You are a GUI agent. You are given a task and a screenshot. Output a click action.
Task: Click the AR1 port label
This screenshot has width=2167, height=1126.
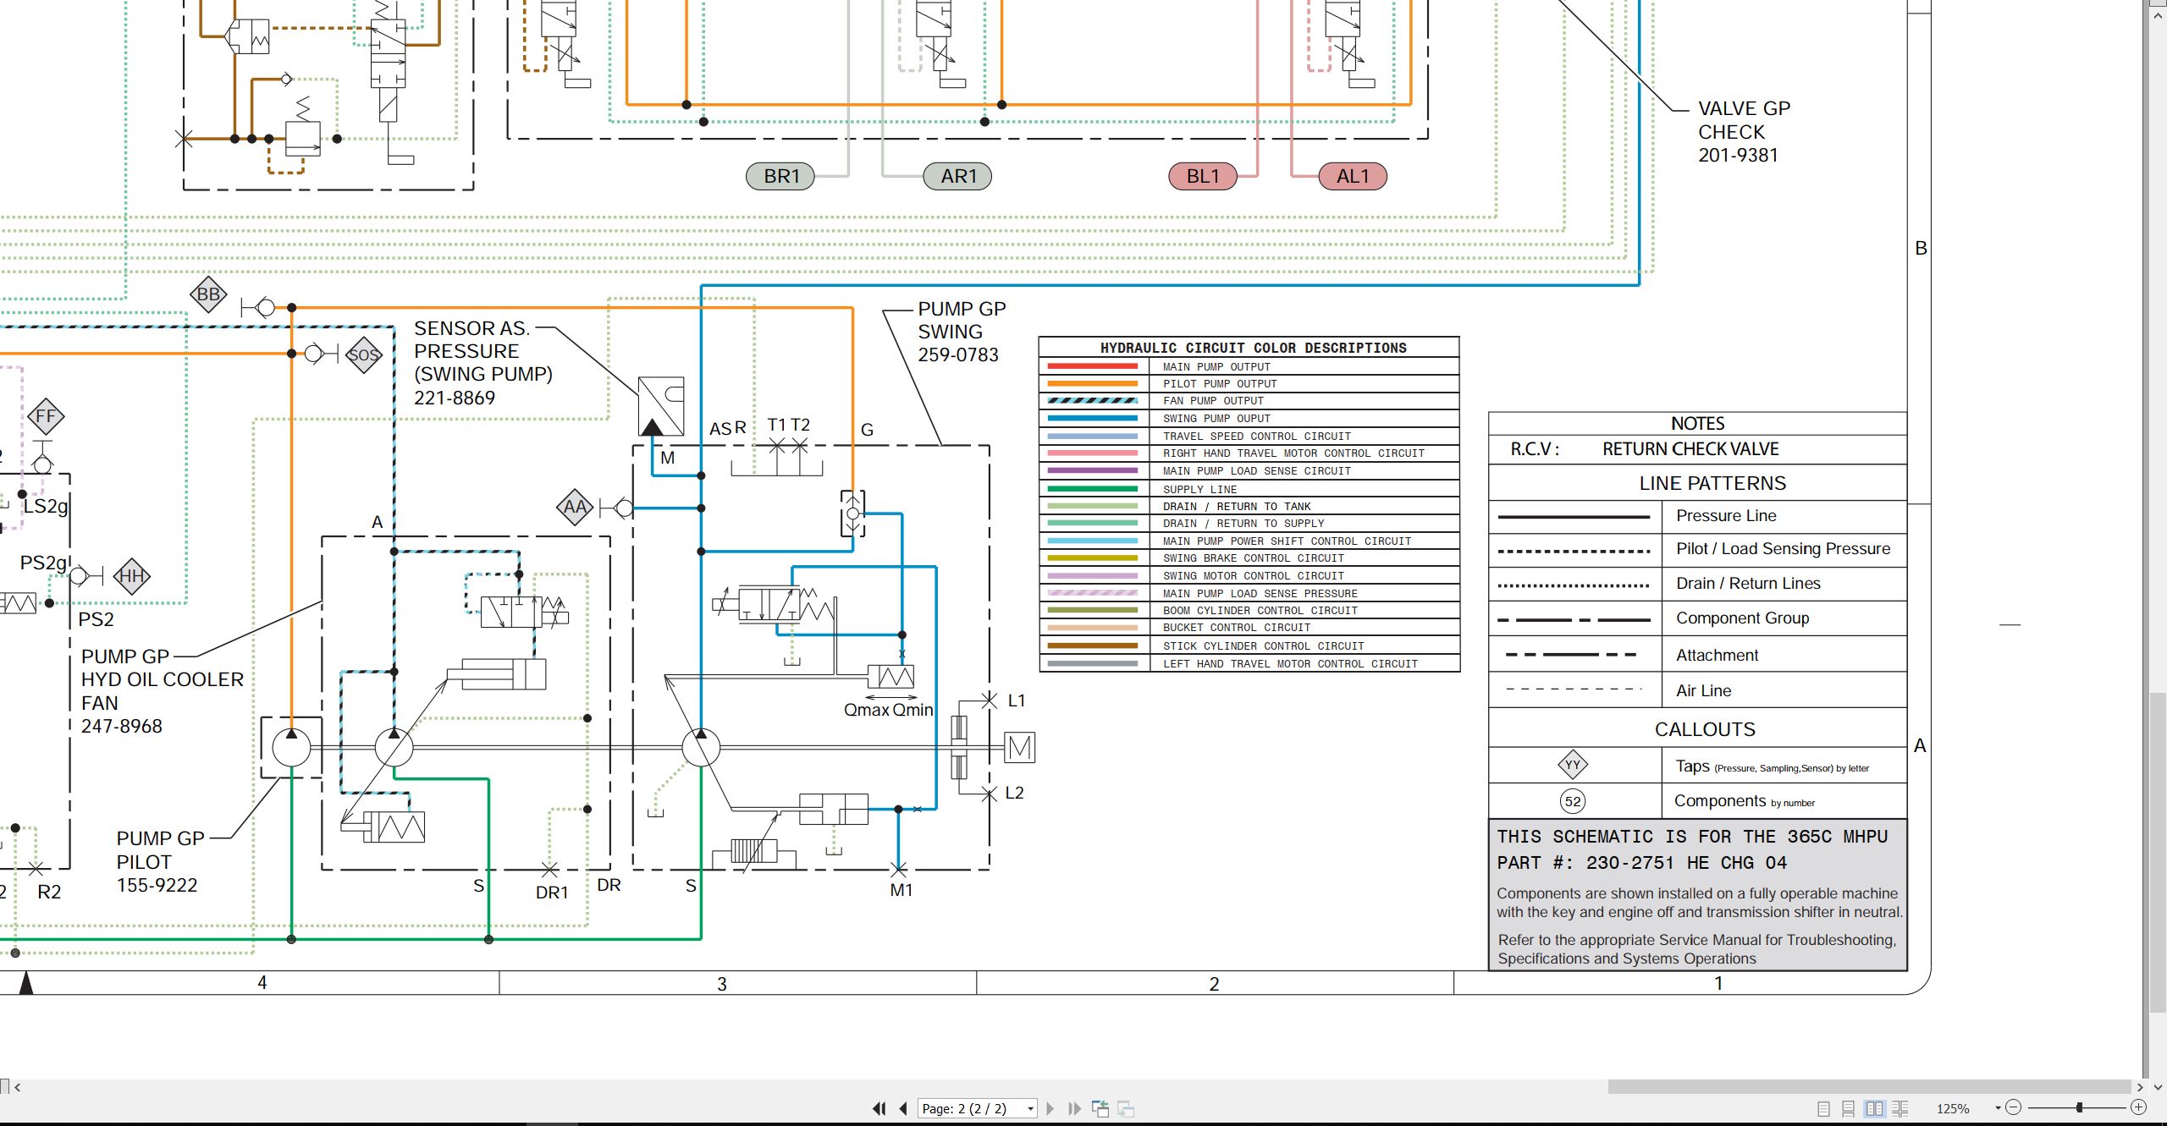point(957,176)
